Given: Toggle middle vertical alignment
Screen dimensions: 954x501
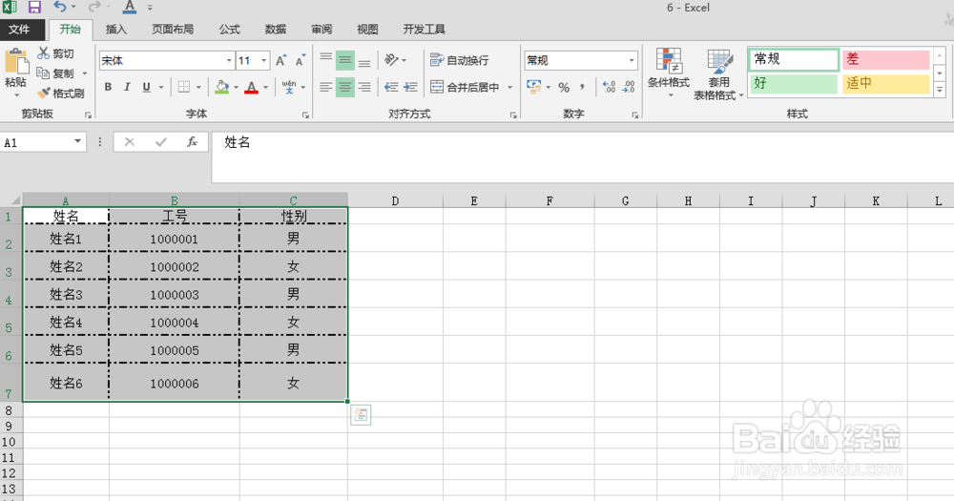Looking at the screenshot, I should [345, 60].
